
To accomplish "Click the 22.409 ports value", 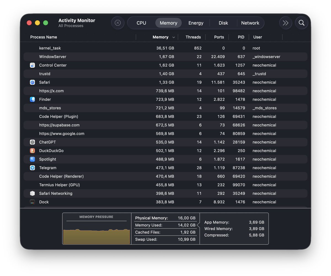I will pos(218,57).
